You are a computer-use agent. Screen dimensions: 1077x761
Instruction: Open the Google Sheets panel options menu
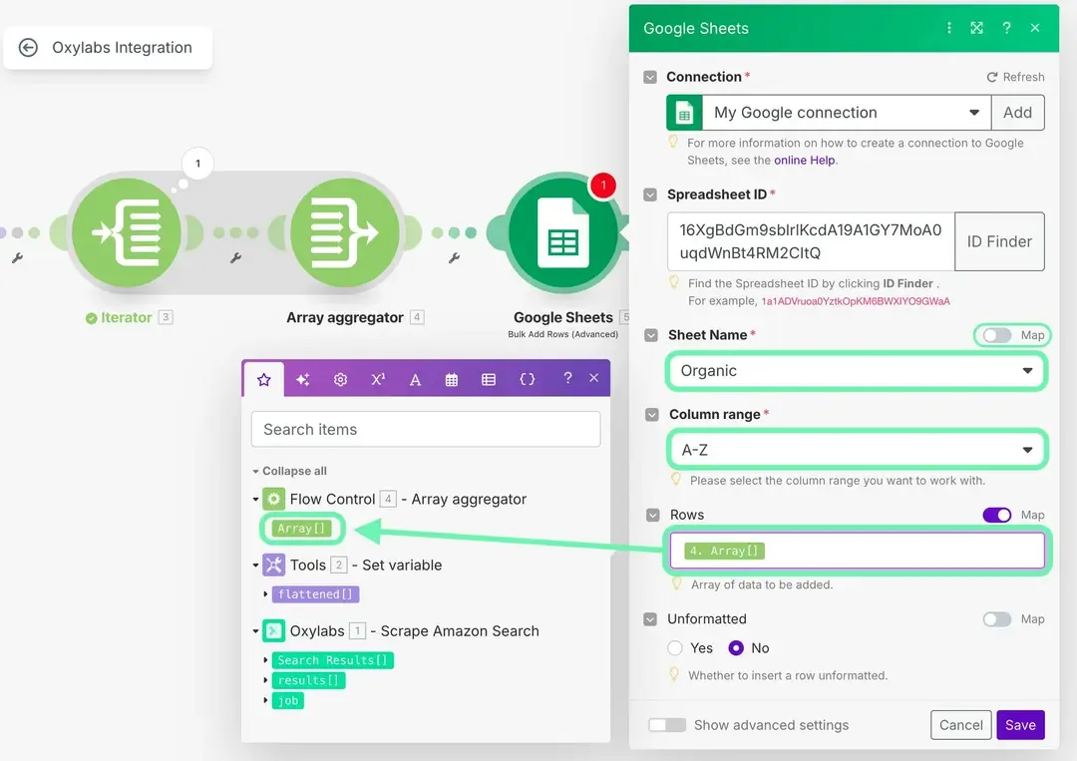pyautogui.click(x=948, y=28)
